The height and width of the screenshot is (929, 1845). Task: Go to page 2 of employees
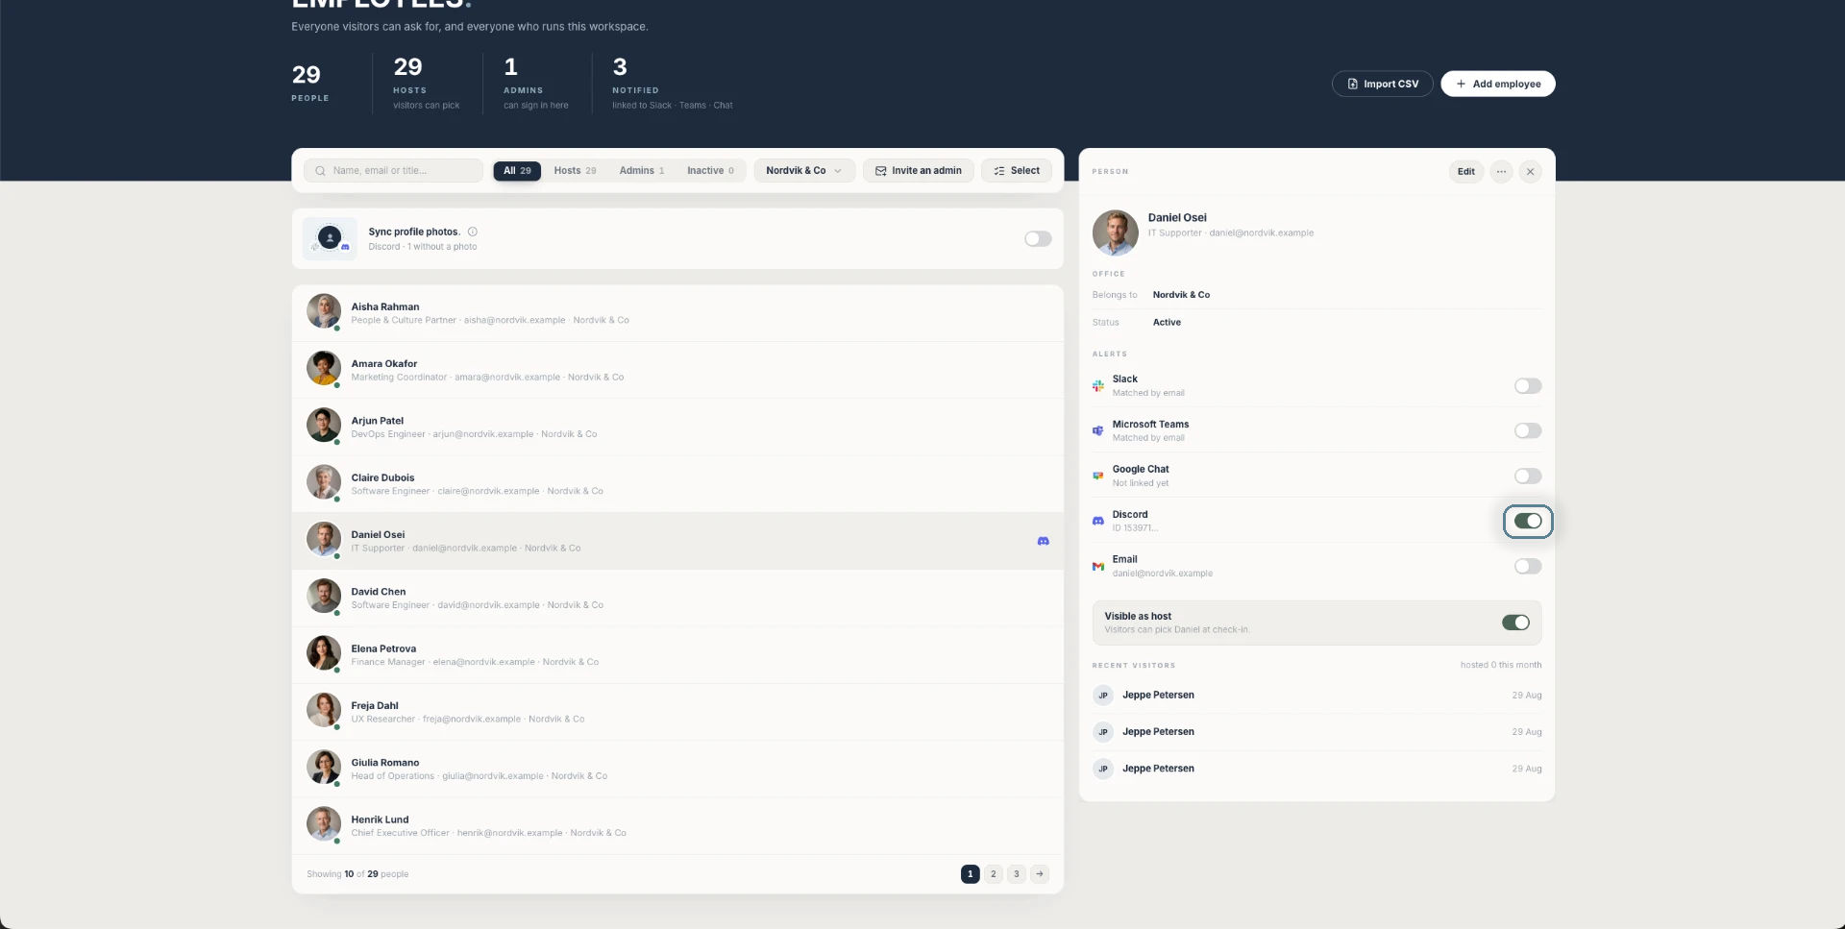point(994,873)
